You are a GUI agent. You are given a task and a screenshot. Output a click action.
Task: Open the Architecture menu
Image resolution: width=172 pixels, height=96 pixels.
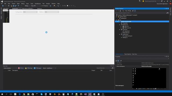(38, 3)
